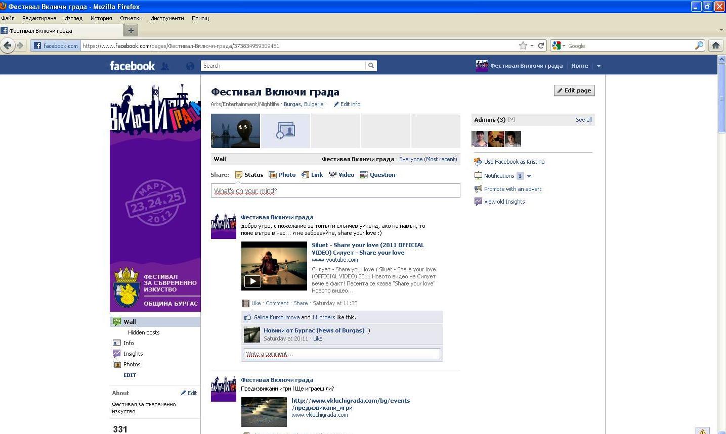Go to Home in the Facebook header

pyautogui.click(x=579, y=66)
